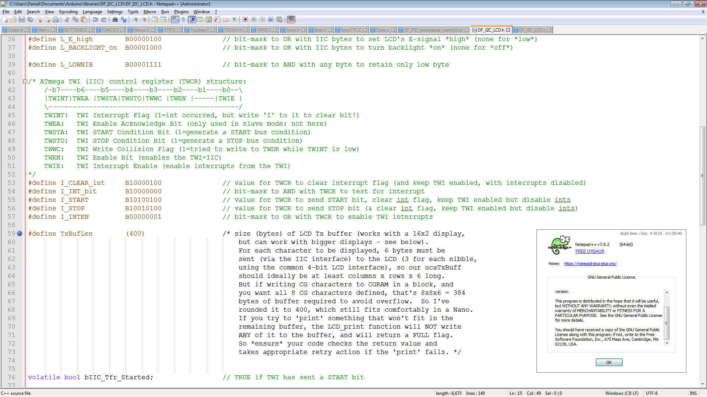Open the Folder as Workspace icon
This screenshot has height=397, width=707.
tap(226, 19)
